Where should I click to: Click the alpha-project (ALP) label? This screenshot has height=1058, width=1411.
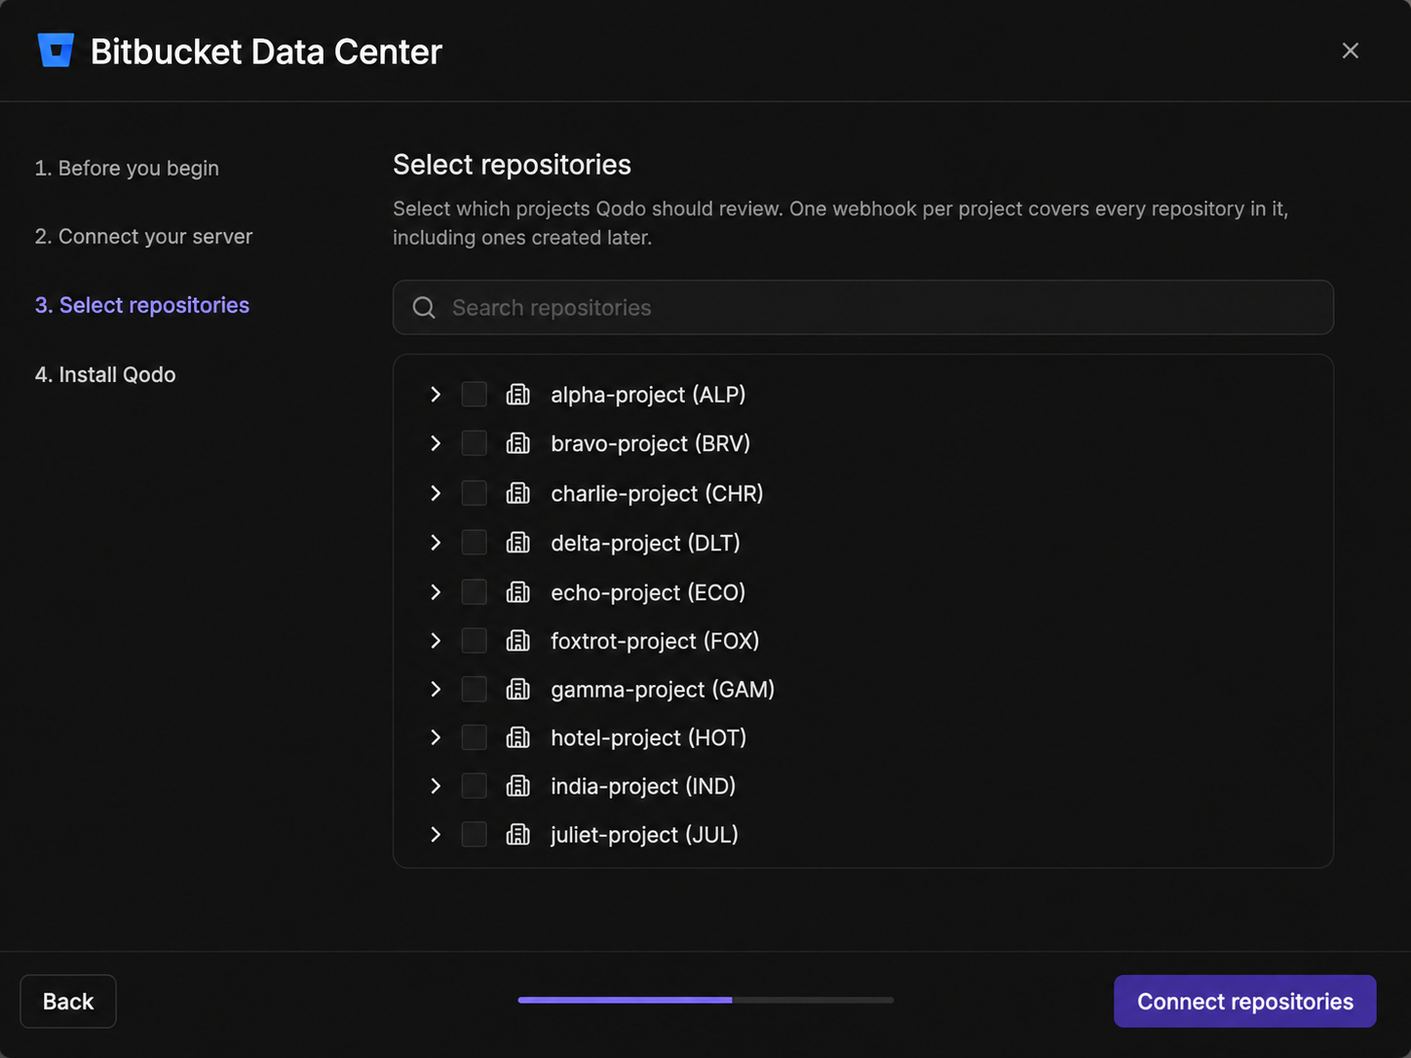pyautogui.click(x=648, y=395)
